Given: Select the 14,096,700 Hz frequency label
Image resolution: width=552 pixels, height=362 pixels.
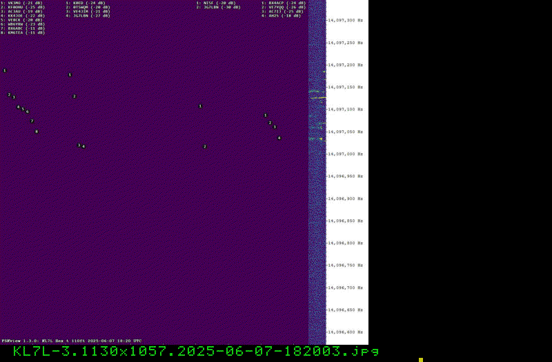Looking at the screenshot, I should pyautogui.click(x=345, y=288).
